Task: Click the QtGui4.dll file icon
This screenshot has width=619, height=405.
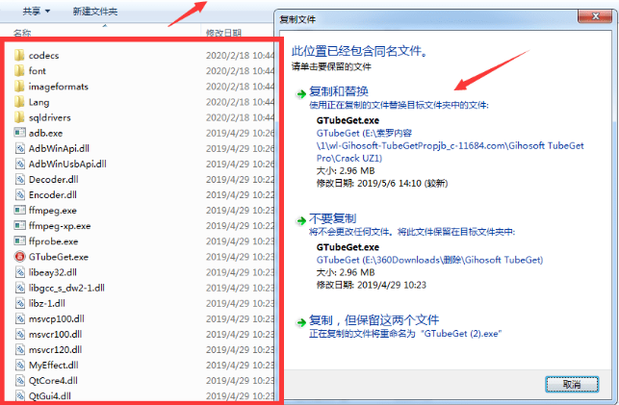Action: 20,395
